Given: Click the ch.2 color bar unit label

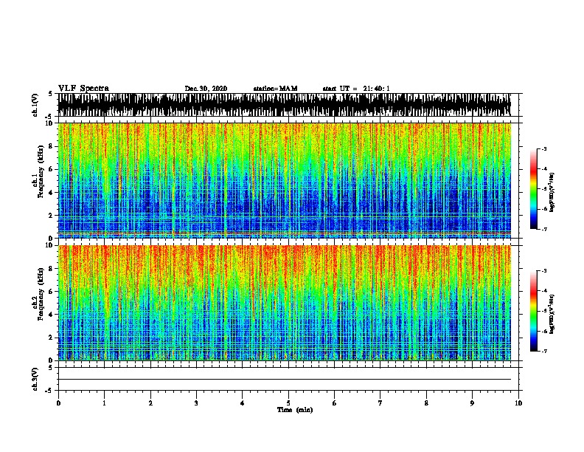Looking at the screenshot, I should pos(552,314).
